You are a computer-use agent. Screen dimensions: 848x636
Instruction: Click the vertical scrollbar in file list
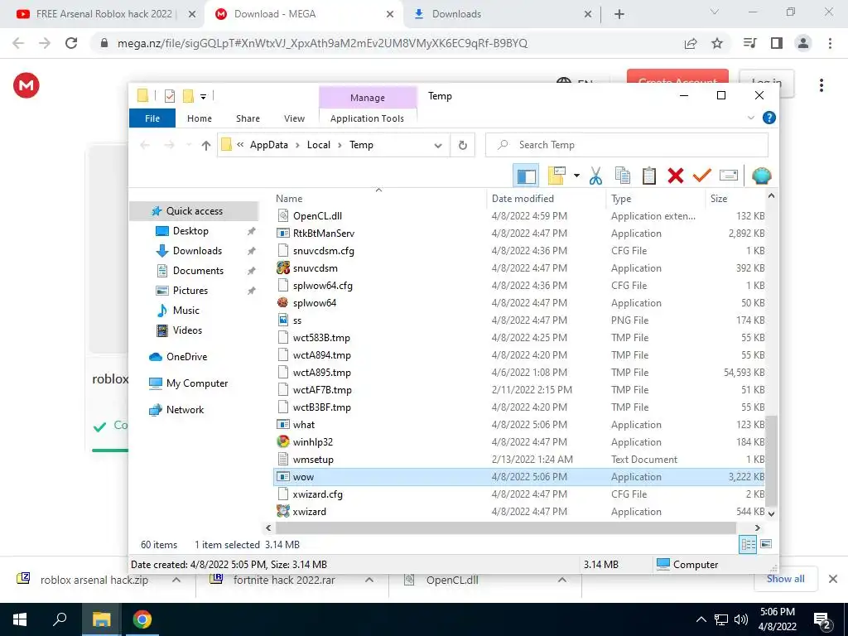coord(772,460)
